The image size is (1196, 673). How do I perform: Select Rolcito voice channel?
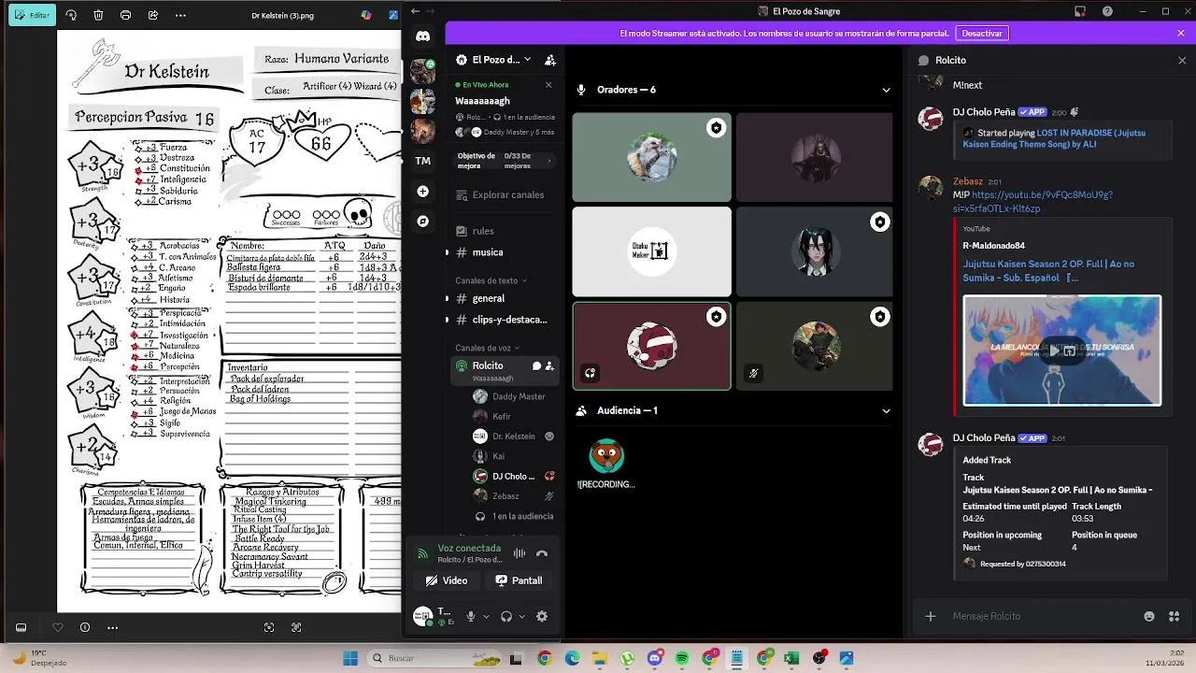pyautogui.click(x=504, y=370)
